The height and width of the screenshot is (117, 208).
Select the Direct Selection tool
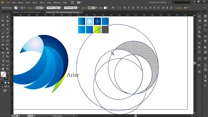(7, 17)
